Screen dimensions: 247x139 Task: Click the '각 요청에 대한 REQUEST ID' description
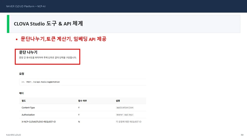[129, 122]
